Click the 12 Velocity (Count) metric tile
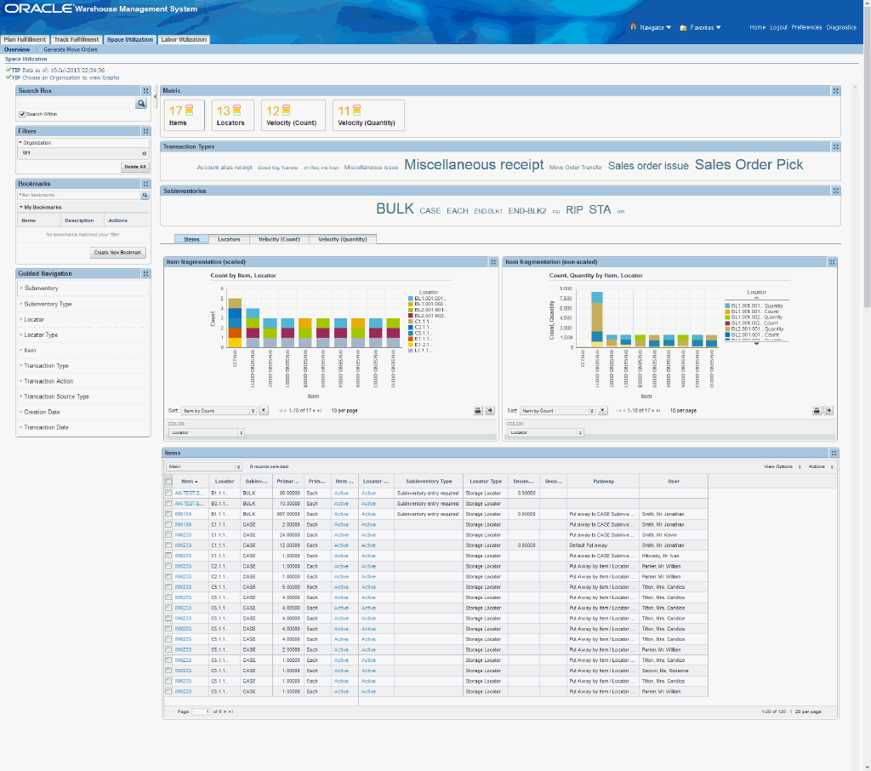The image size is (871, 771). point(293,115)
